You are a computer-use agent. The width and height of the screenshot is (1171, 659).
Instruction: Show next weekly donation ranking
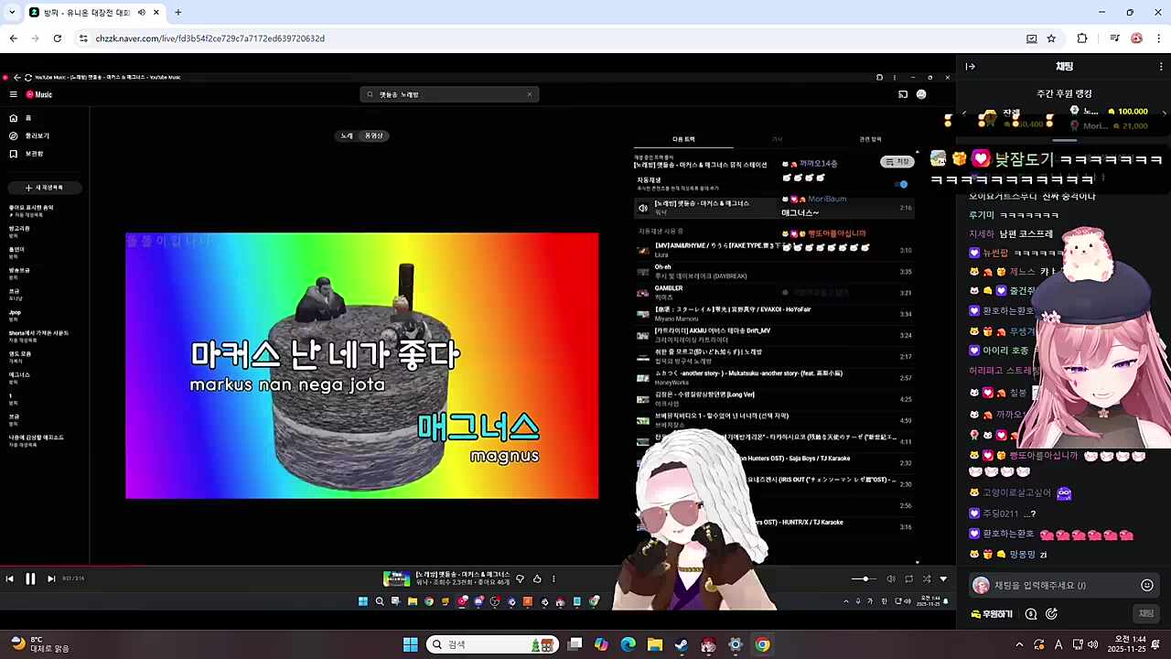point(1165,113)
